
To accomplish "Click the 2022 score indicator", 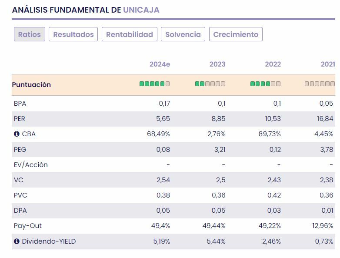I will 265,84.
